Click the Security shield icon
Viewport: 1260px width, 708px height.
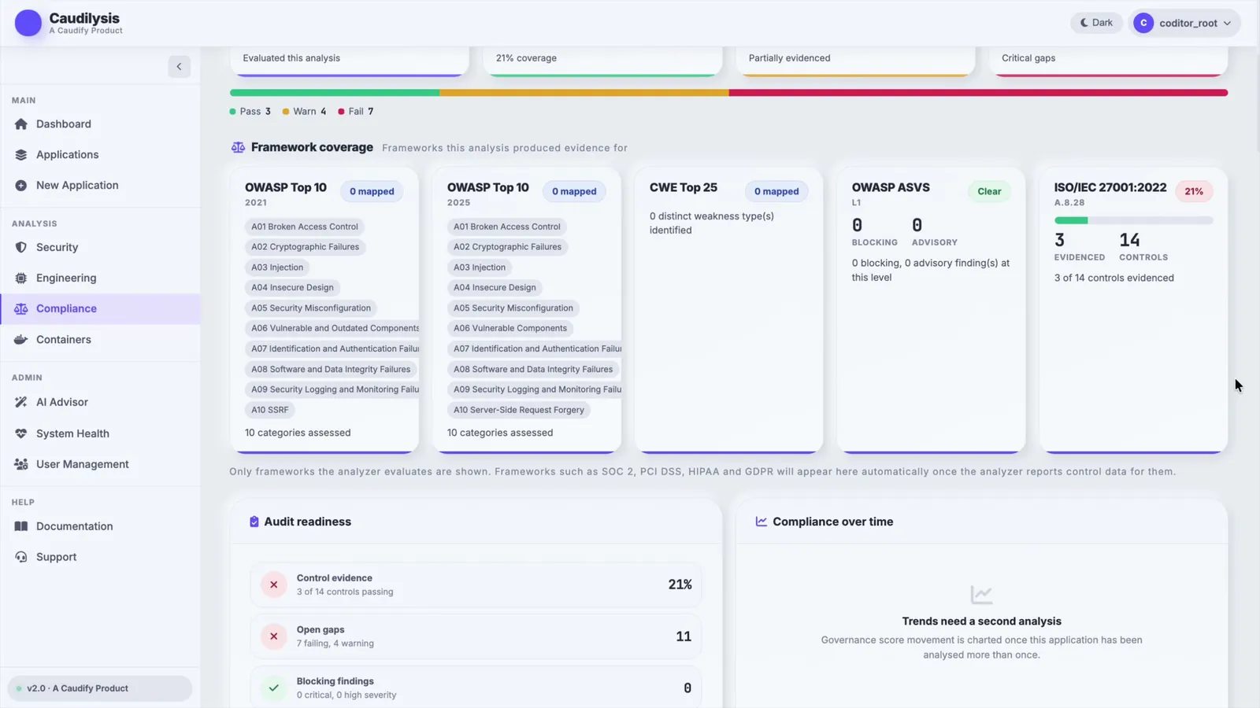21,247
